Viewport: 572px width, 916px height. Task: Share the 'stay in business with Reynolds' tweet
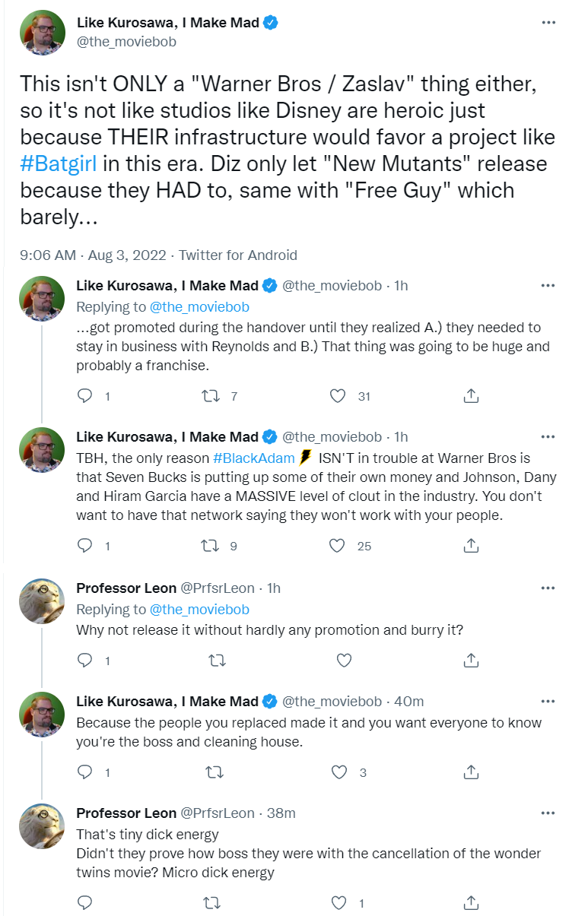(471, 395)
